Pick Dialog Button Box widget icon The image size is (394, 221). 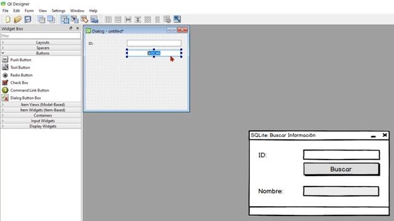tap(5, 98)
